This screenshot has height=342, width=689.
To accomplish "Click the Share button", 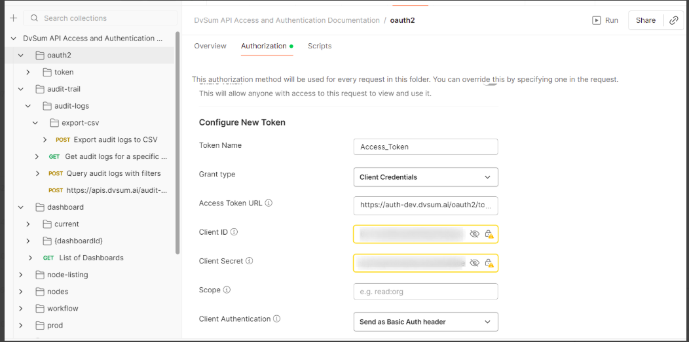I will pos(646,20).
